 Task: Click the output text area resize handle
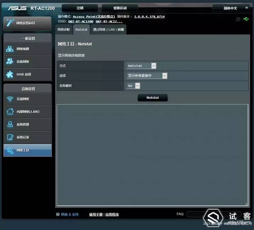[x=246, y=204]
